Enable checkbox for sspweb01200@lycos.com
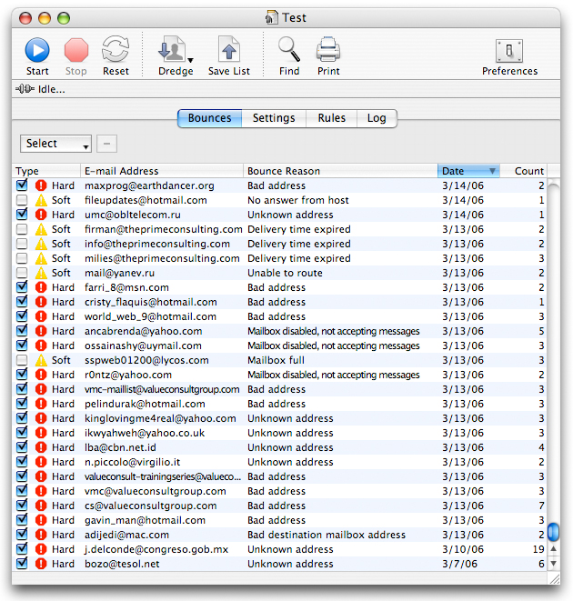The image size is (573, 601). pos(22,360)
